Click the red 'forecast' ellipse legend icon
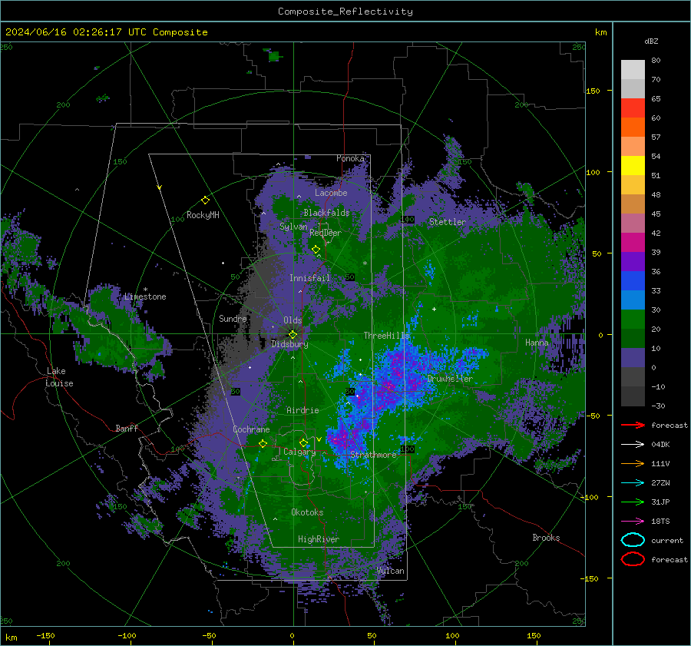The image size is (691, 646). pos(633,559)
